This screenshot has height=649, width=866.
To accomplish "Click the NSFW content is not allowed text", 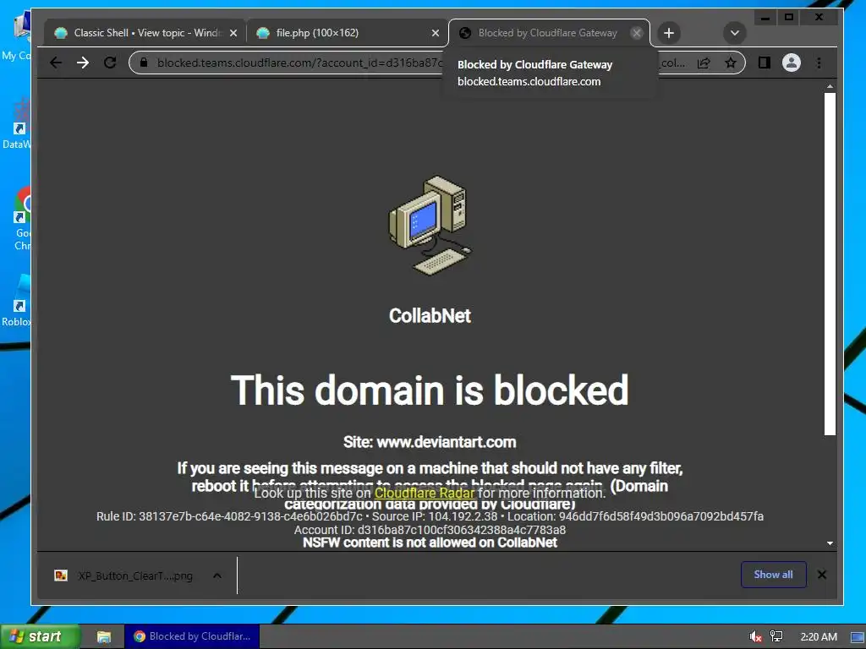I will pos(430,543).
